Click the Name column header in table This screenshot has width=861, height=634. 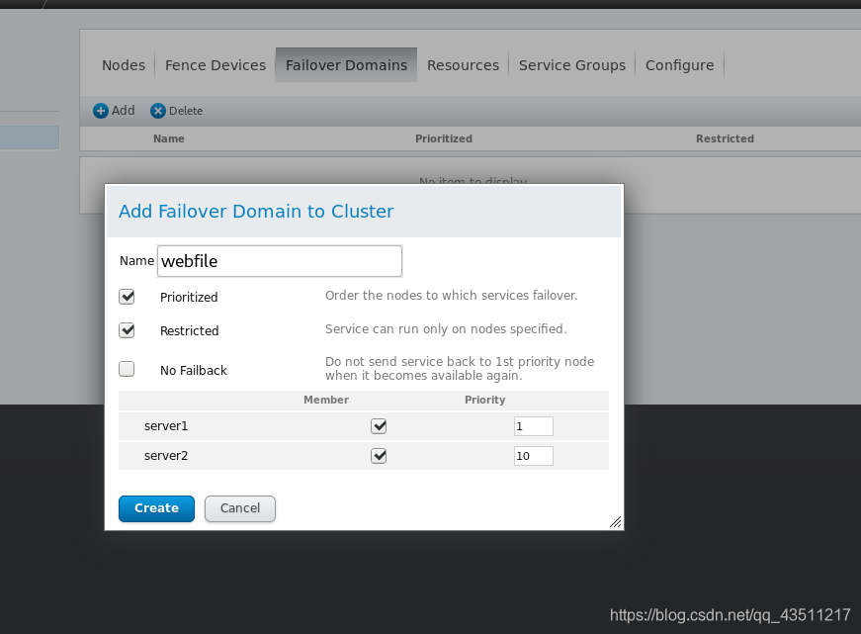tap(169, 139)
